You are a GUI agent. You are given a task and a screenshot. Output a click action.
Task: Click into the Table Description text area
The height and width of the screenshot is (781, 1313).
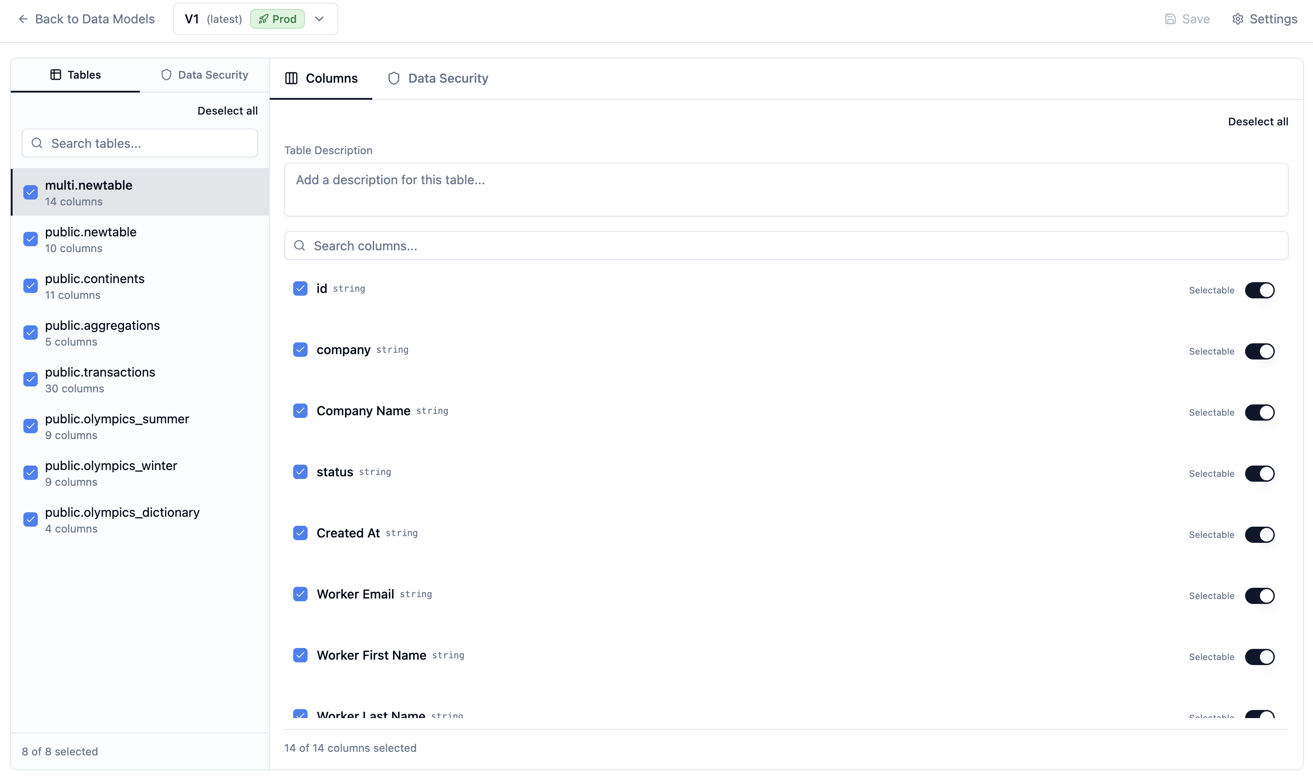coord(786,190)
